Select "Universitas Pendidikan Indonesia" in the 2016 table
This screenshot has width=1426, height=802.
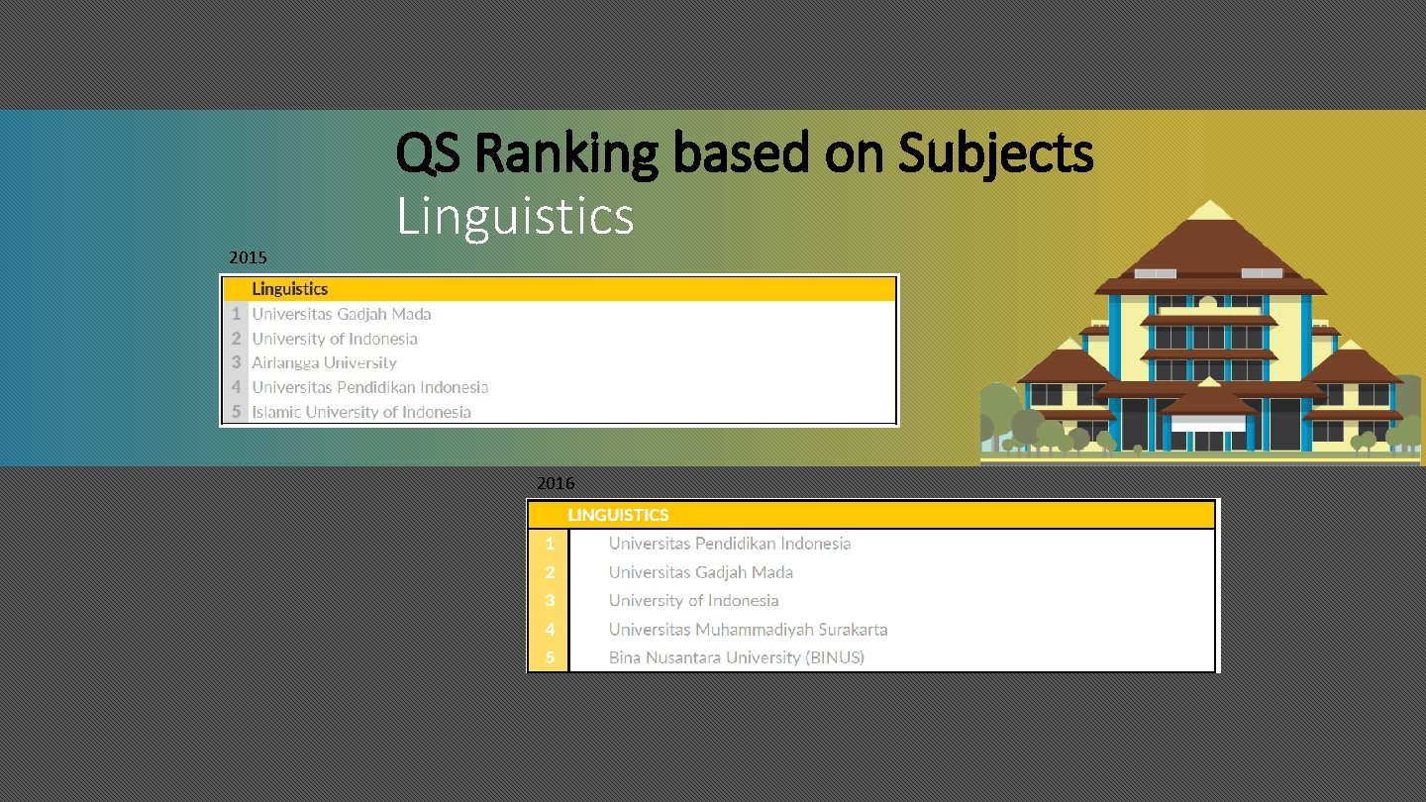point(730,544)
